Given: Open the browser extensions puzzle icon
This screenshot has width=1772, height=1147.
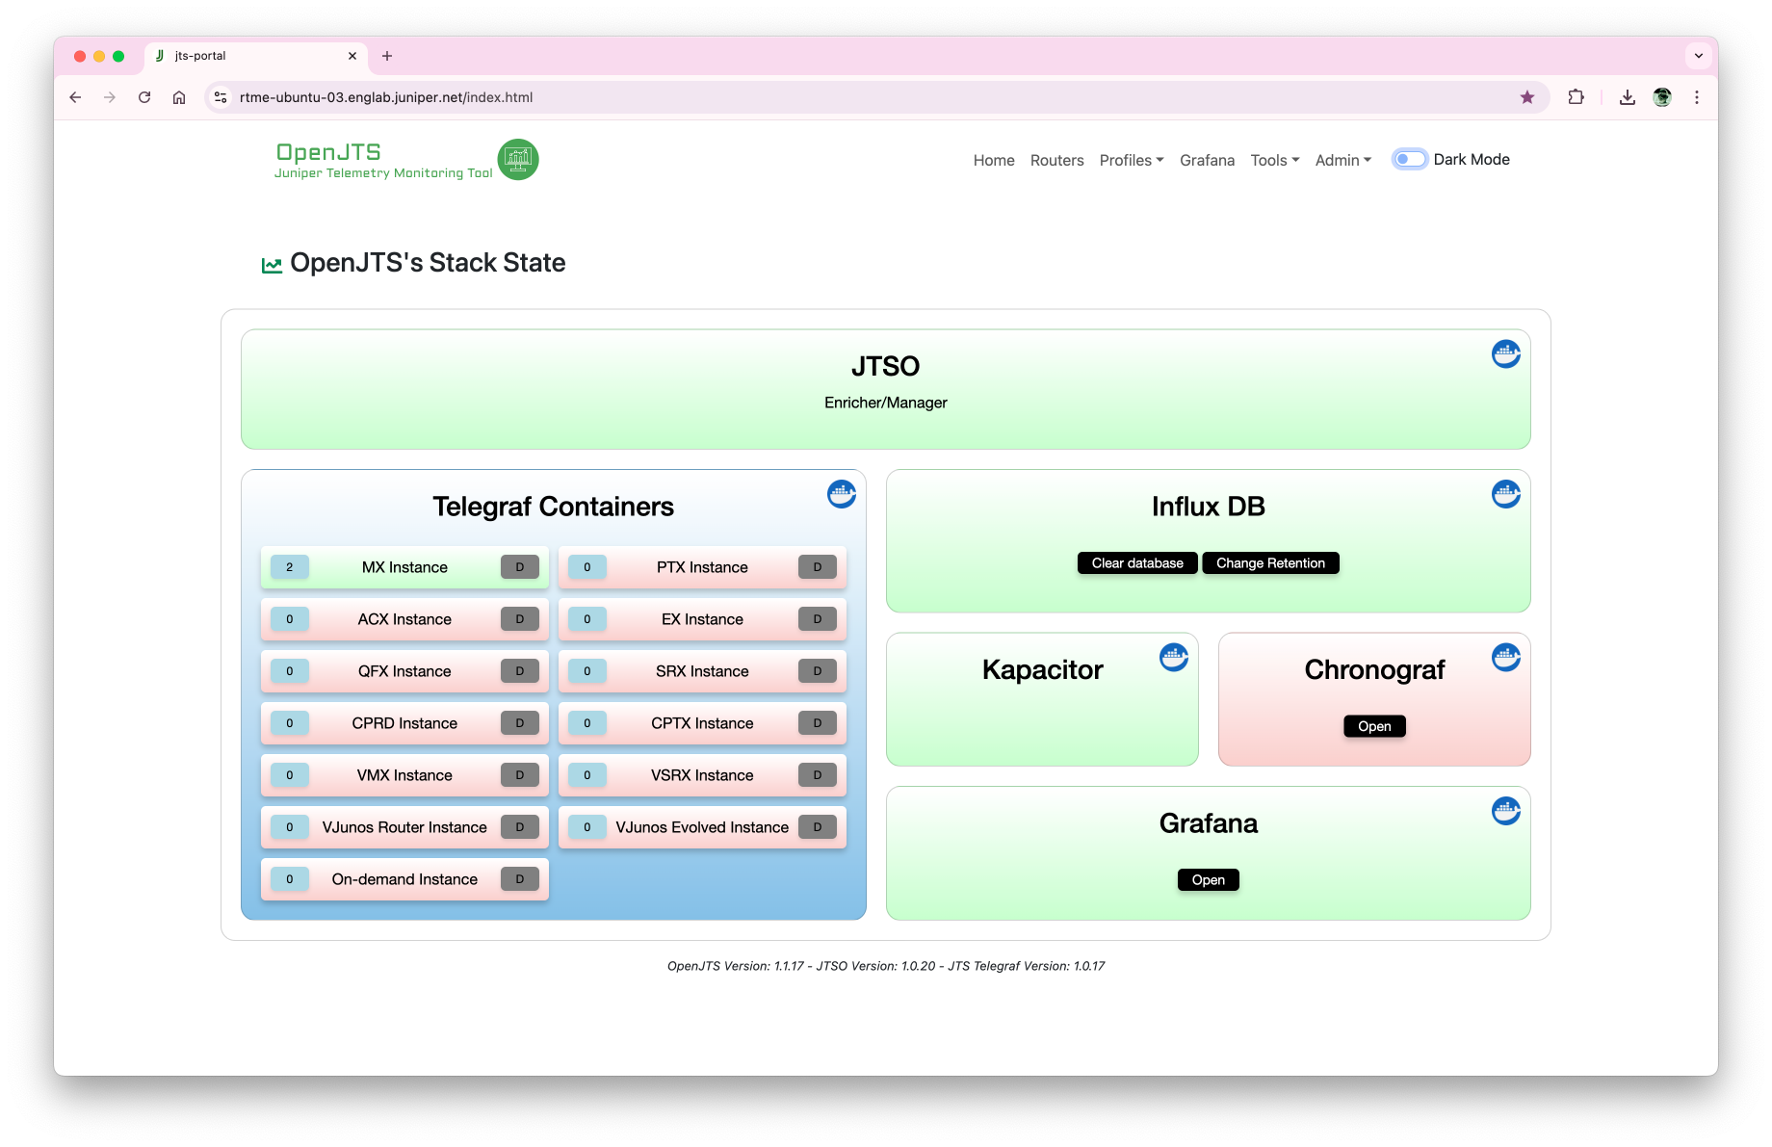Looking at the screenshot, I should tap(1576, 97).
